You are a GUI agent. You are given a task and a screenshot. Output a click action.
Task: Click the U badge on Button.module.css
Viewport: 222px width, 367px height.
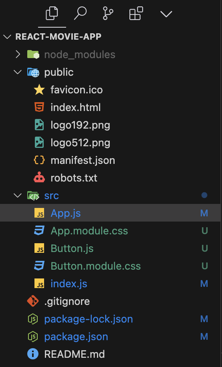(x=204, y=266)
